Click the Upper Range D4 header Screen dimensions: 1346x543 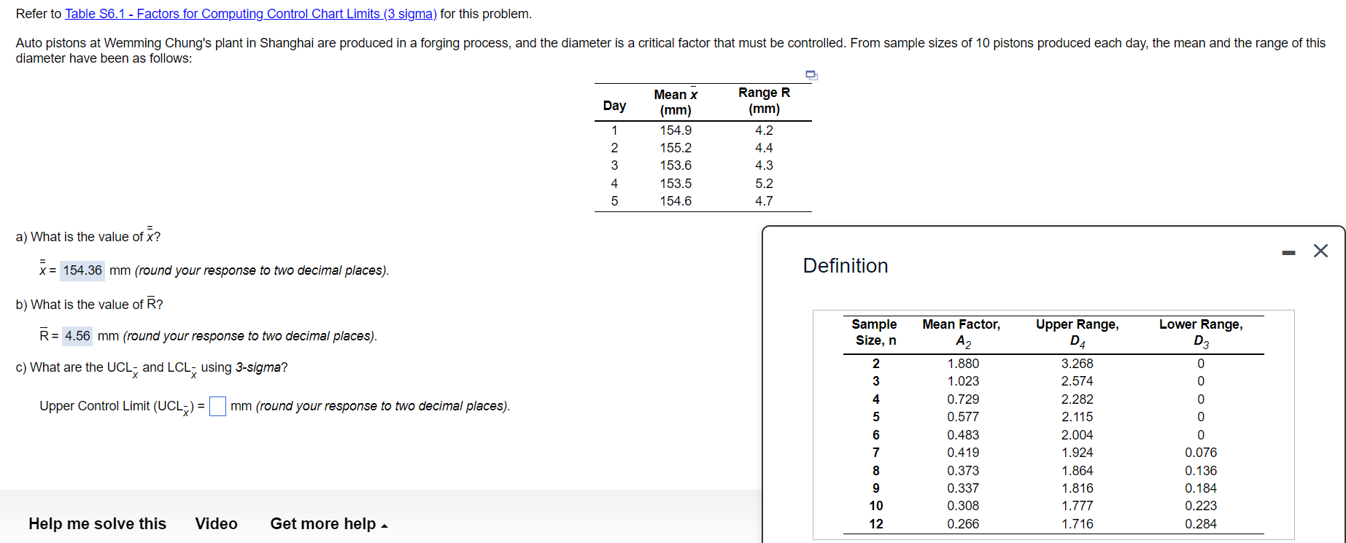[x=1078, y=333]
